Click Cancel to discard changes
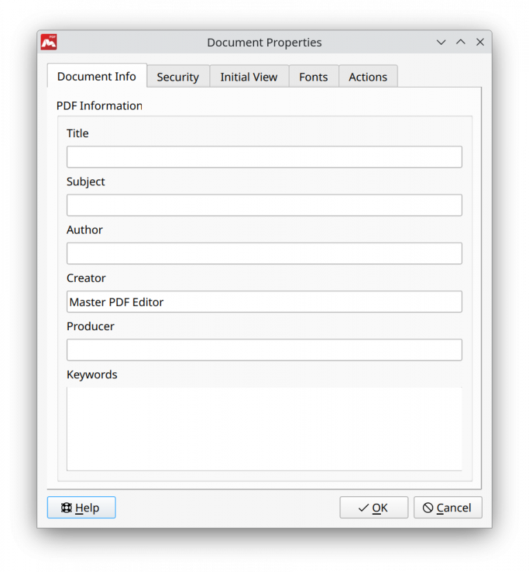Screen dimensions: 529x572 [448, 507]
